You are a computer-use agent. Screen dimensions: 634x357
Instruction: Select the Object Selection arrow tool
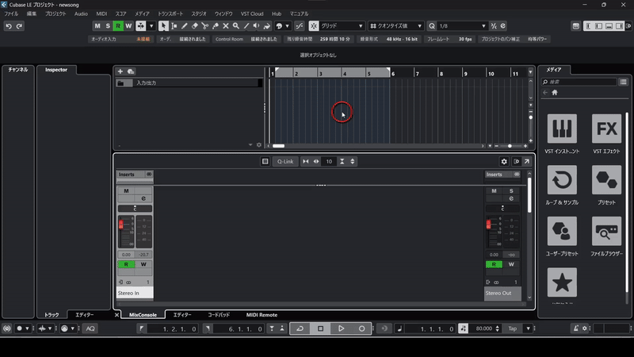point(163,26)
